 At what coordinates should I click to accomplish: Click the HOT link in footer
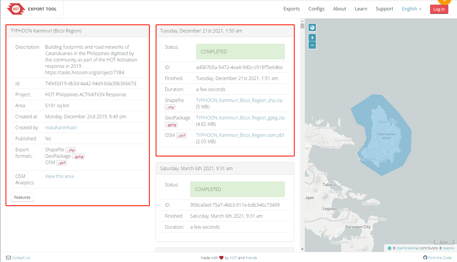point(233,258)
